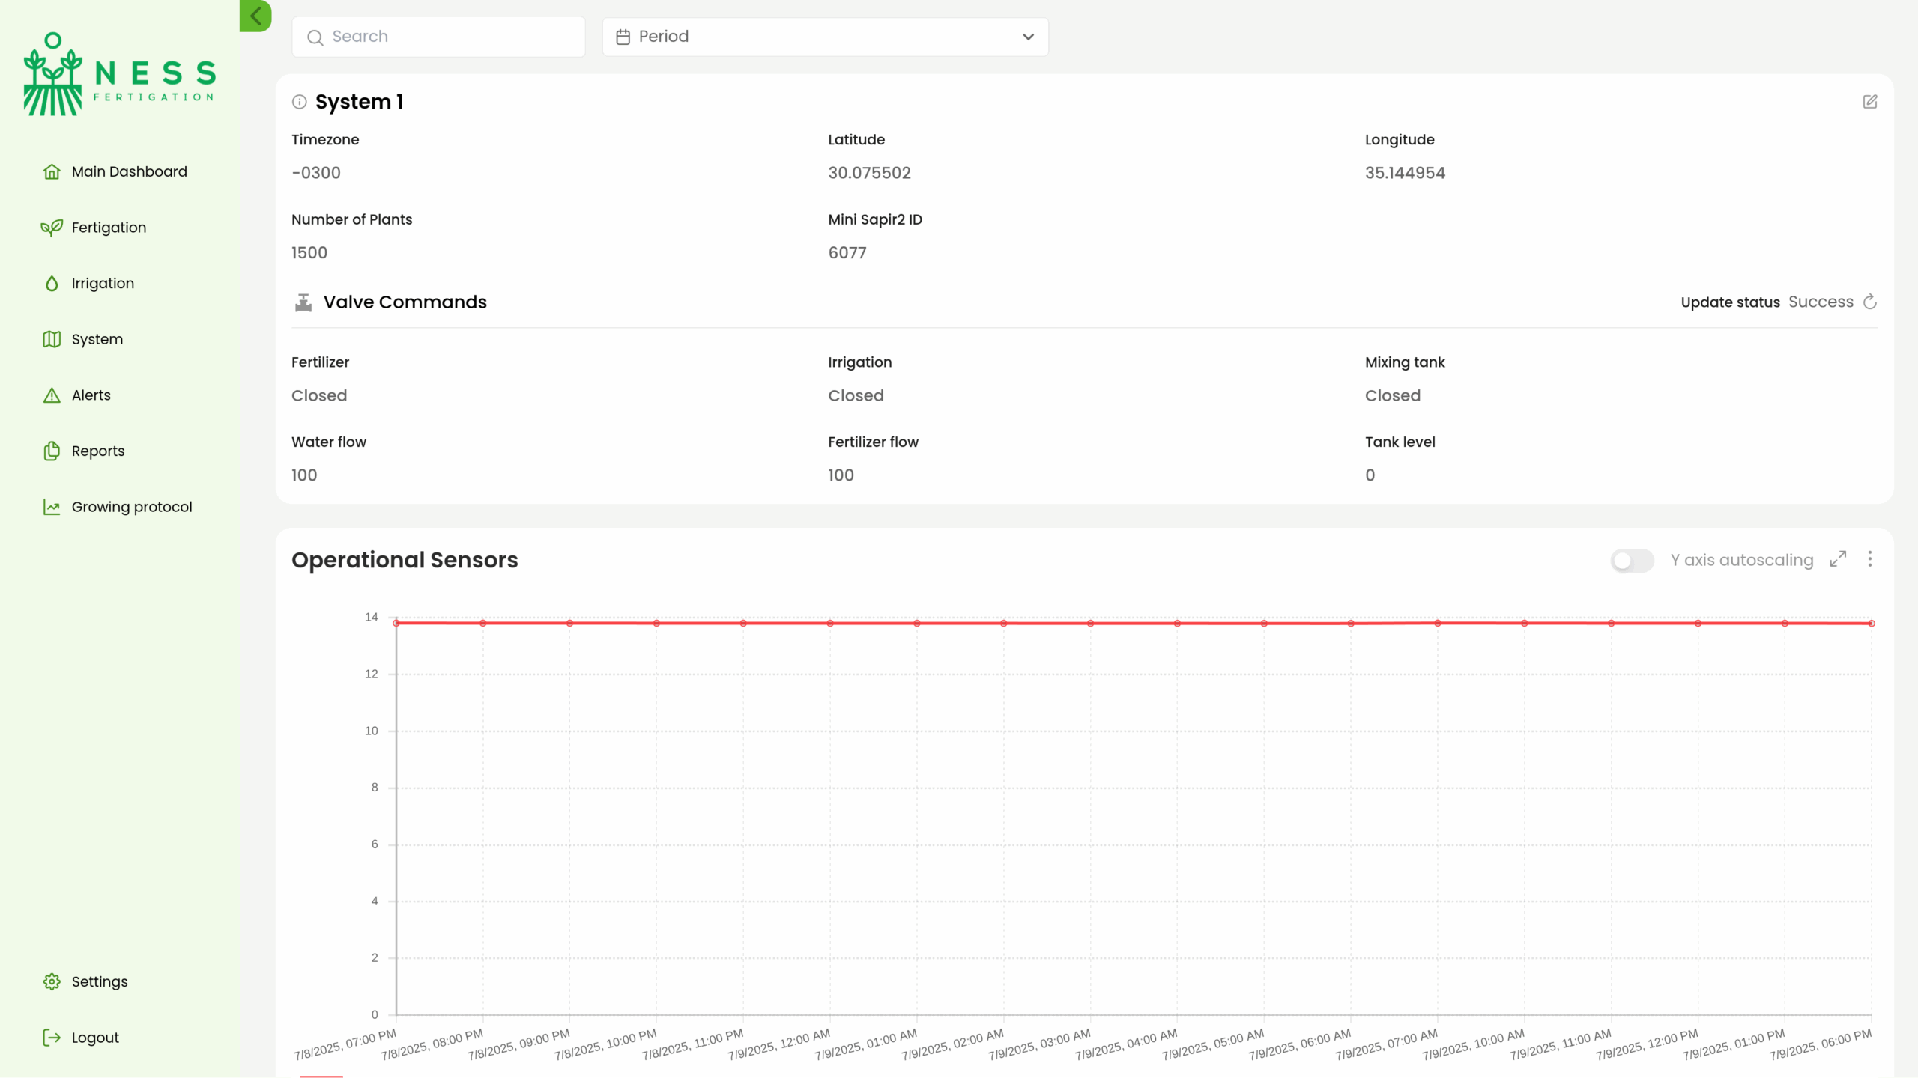This screenshot has height=1078, width=1918.
Task: Click the calendar icon in Period selector
Action: [623, 37]
